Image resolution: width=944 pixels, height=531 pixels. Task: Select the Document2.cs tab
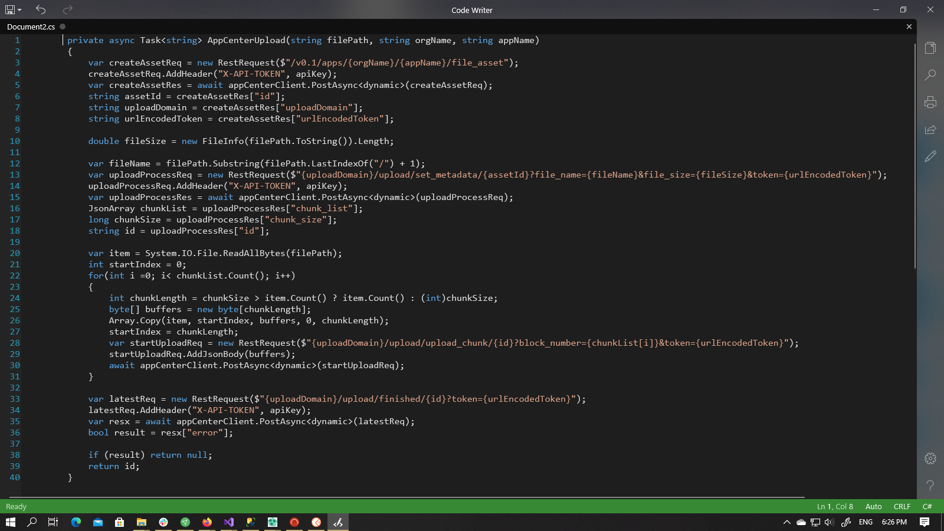coord(31,27)
